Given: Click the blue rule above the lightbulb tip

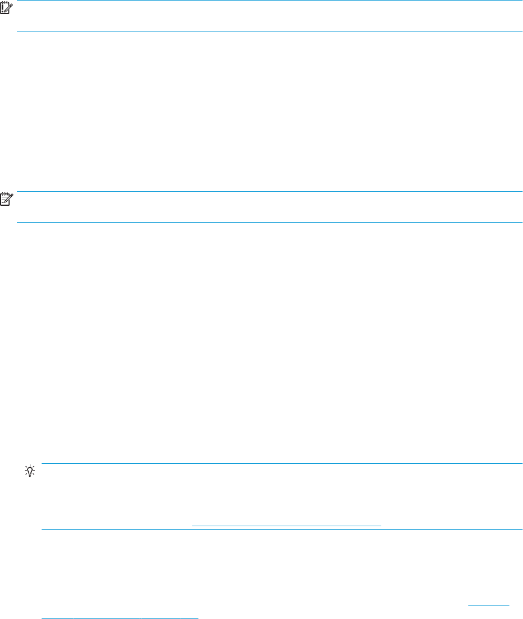Looking at the screenshot, I should [282, 463].
